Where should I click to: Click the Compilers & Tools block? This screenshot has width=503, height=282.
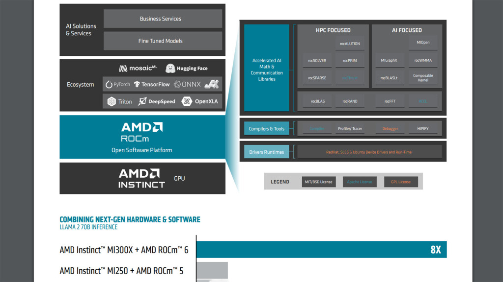[267, 129]
